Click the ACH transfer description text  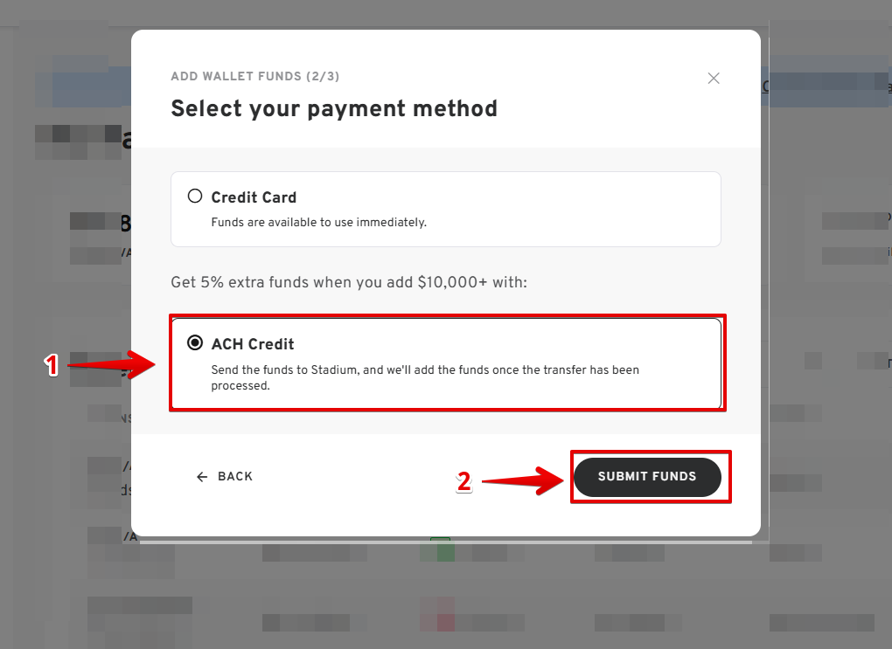tap(425, 377)
